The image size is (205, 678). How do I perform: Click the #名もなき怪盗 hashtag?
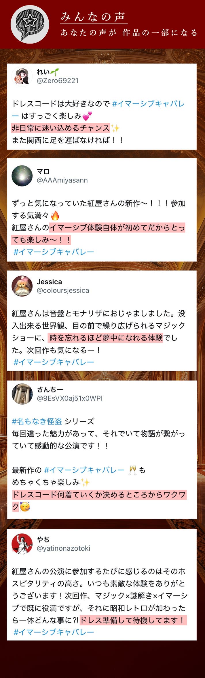(x=37, y=421)
